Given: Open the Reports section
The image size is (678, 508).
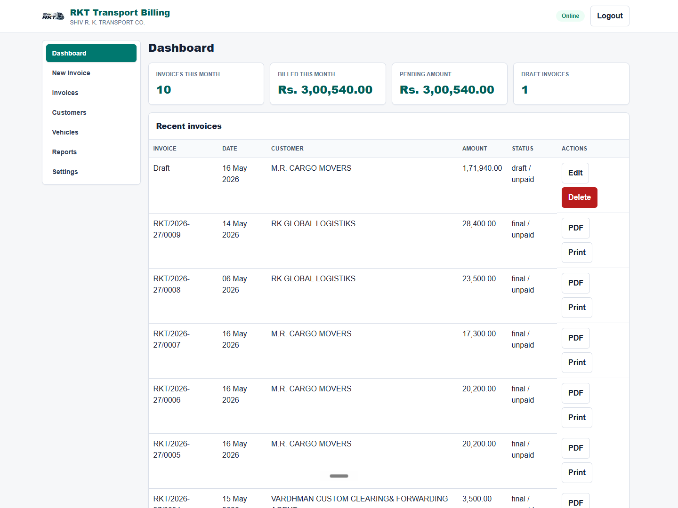Looking at the screenshot, I should [x=91, y=152].
